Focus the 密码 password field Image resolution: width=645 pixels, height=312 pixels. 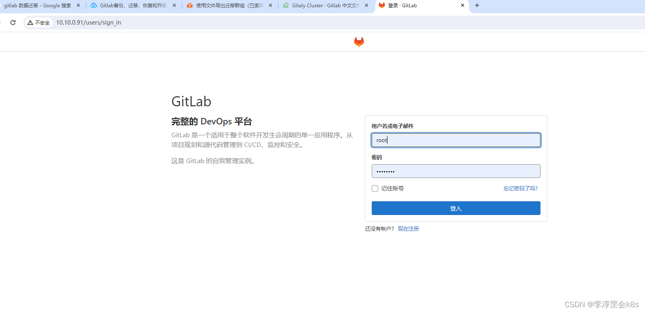456,171
